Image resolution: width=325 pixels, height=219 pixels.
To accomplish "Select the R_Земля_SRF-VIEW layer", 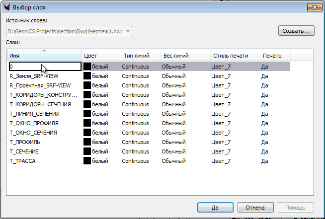I will pyautogui.click(x=34, y=76).
